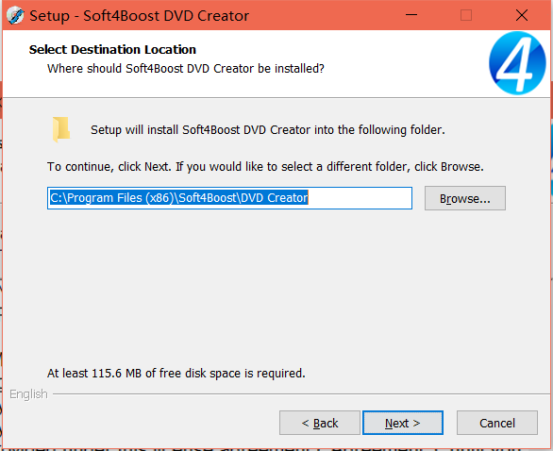Minimize the setup window
Viewport: 553px width, 451px height.
(x=411, y=15)
